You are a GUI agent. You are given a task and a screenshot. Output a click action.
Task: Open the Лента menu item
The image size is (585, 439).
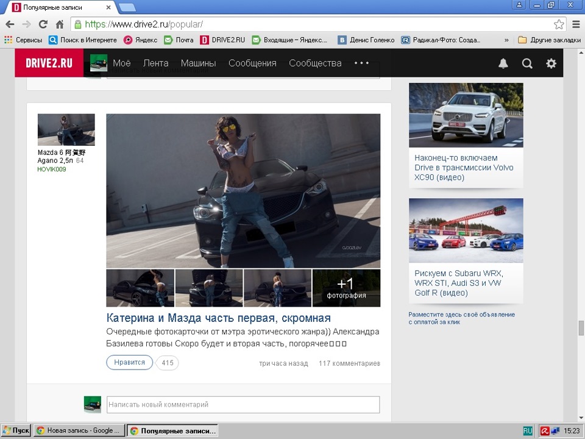click(x=155, y=63)
